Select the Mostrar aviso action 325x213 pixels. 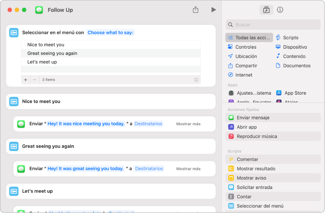[273, 178]
